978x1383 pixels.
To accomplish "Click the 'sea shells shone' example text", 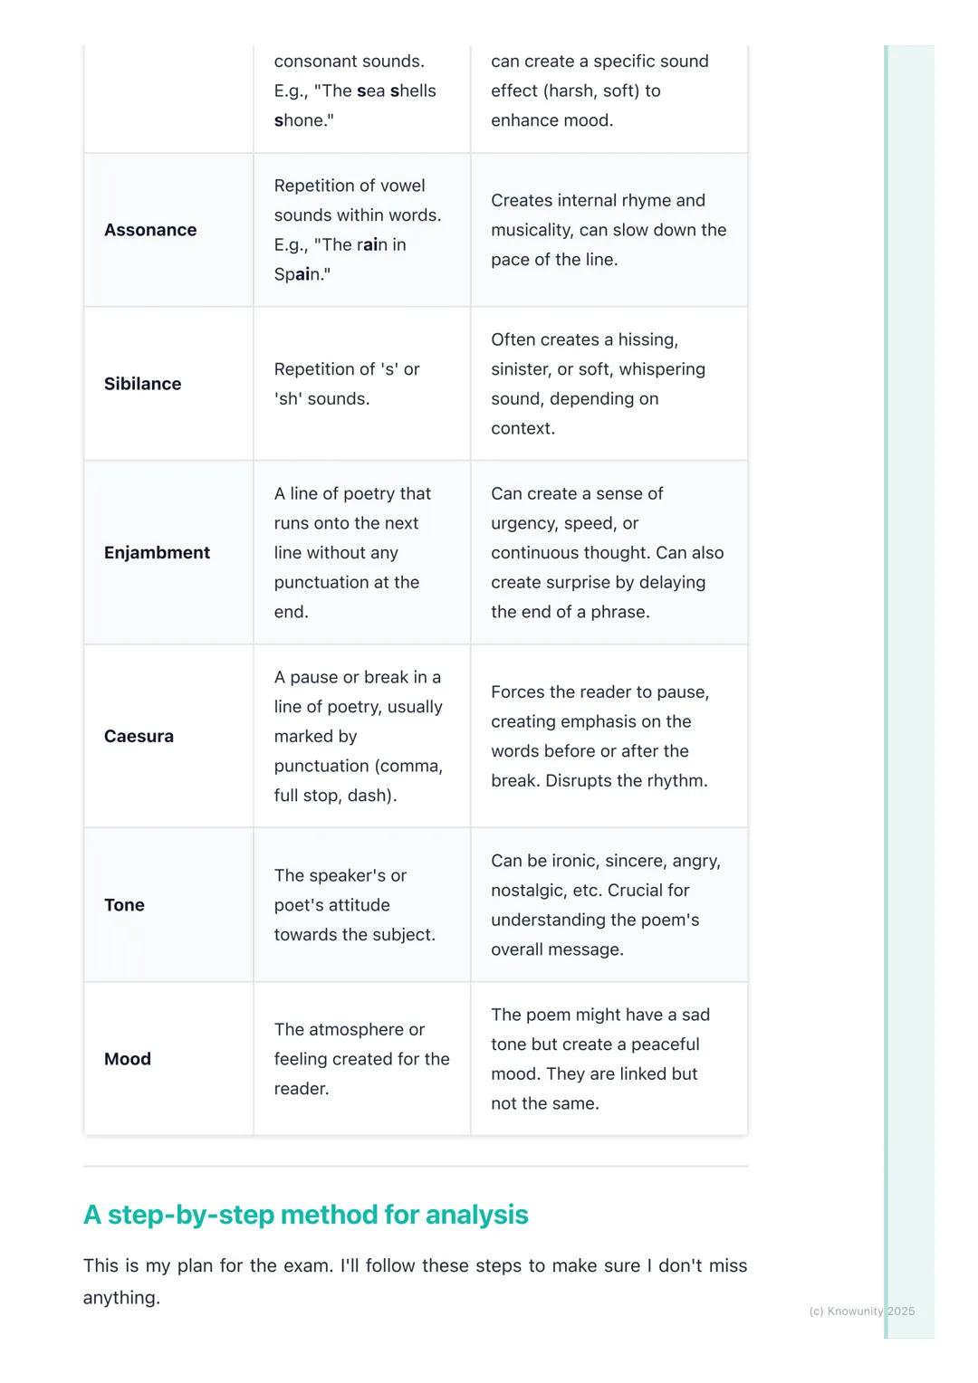I will 355,105.
